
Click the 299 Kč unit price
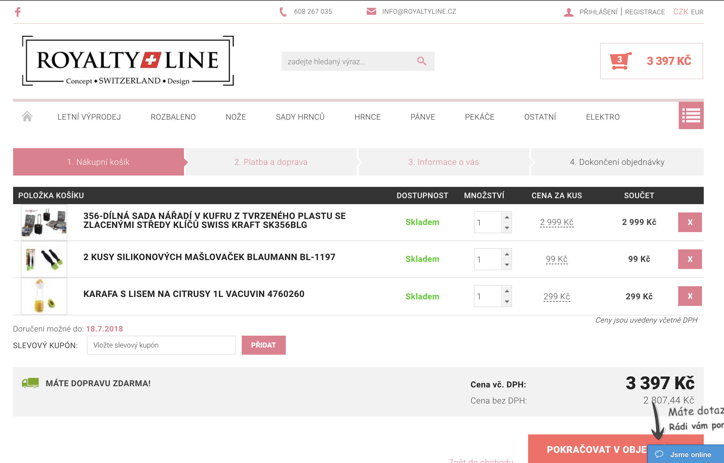(x=556, y=296)
